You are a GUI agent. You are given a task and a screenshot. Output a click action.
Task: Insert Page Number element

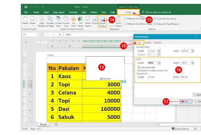[x=42, y=21]
